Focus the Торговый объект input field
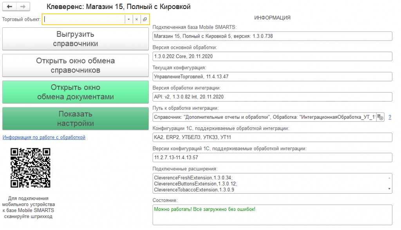 tap(84, 19)
